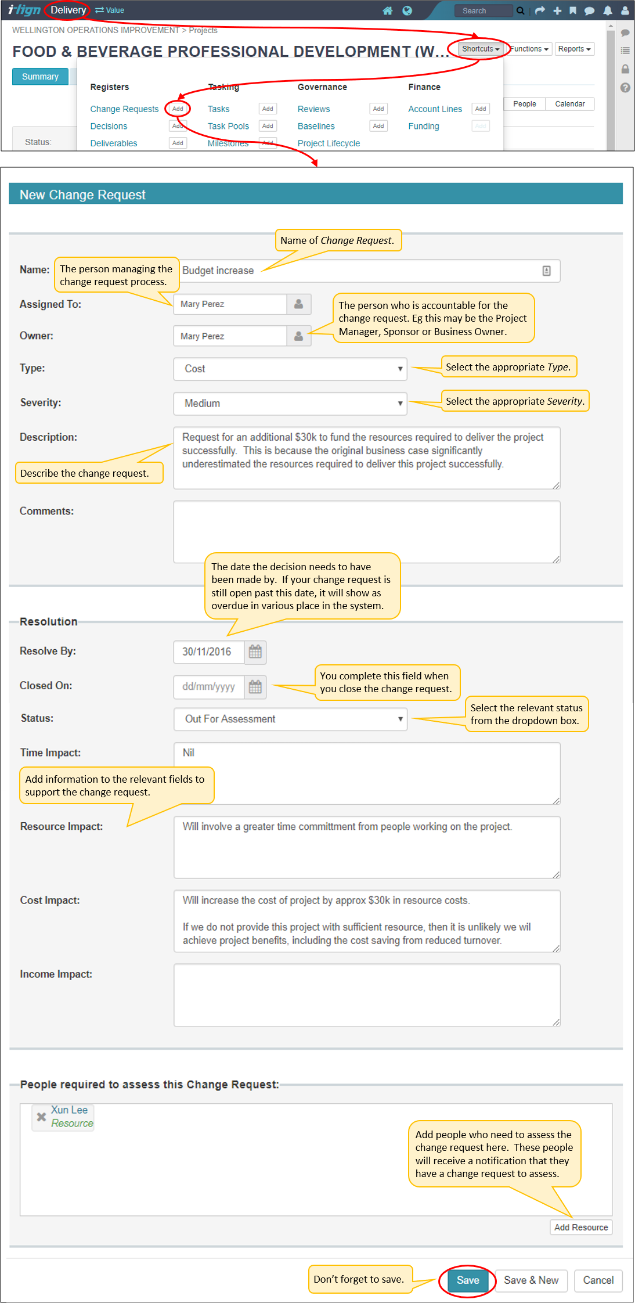
Task: Click the iSign logo
Action: [x=24, y=10]
